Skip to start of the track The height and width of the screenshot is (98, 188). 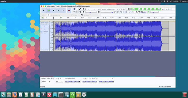pos(58,10)
